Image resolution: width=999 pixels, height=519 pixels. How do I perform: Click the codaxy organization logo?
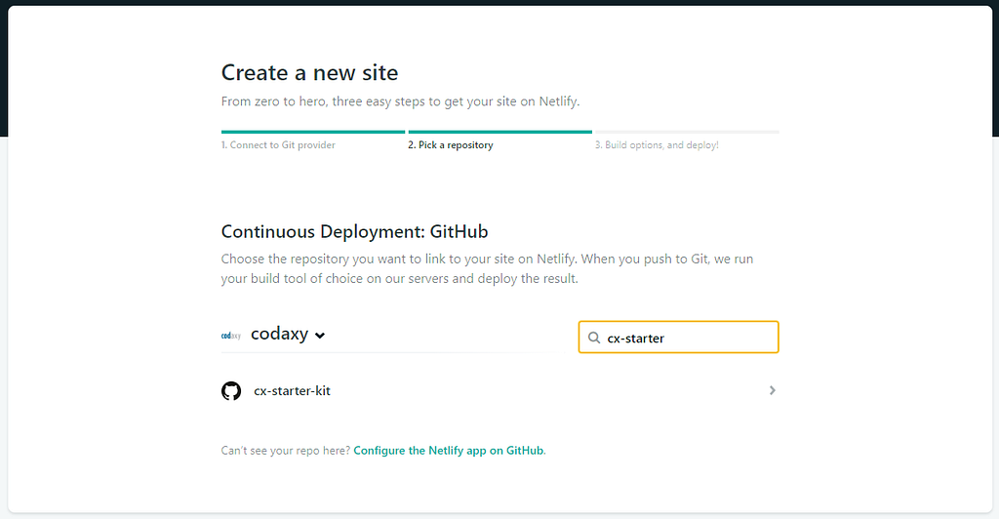[x=231, y=336]
